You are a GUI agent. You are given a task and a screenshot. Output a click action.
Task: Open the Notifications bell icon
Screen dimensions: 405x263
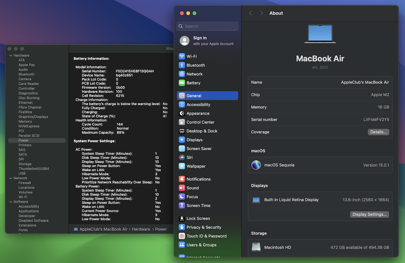(182, 179)
